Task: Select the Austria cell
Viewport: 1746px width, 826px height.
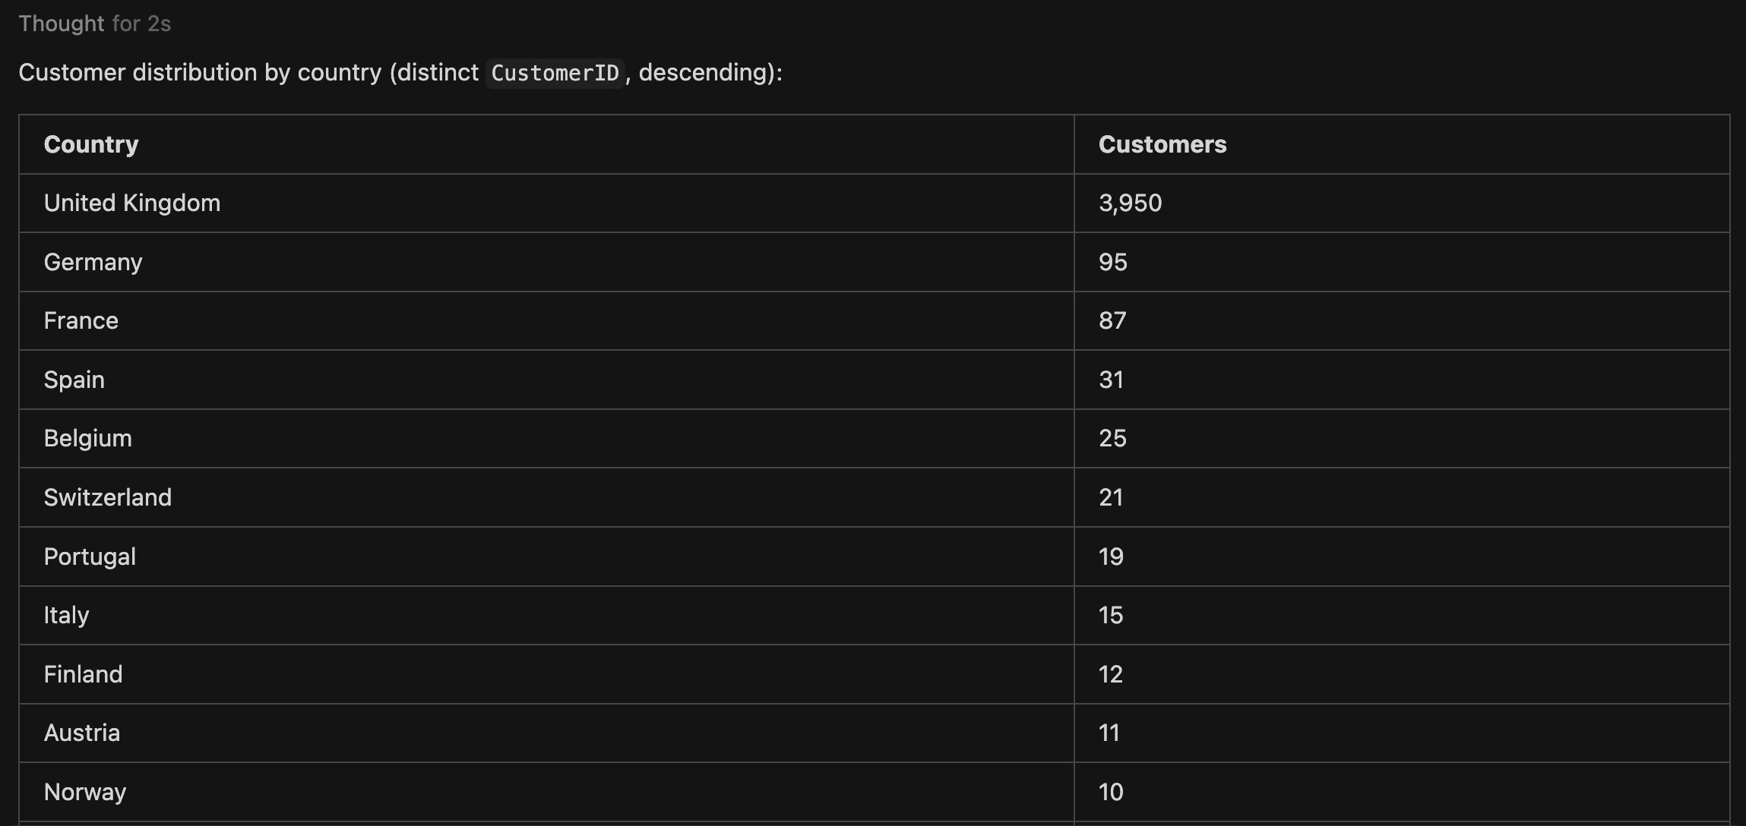Action: [x=82, y=733]
